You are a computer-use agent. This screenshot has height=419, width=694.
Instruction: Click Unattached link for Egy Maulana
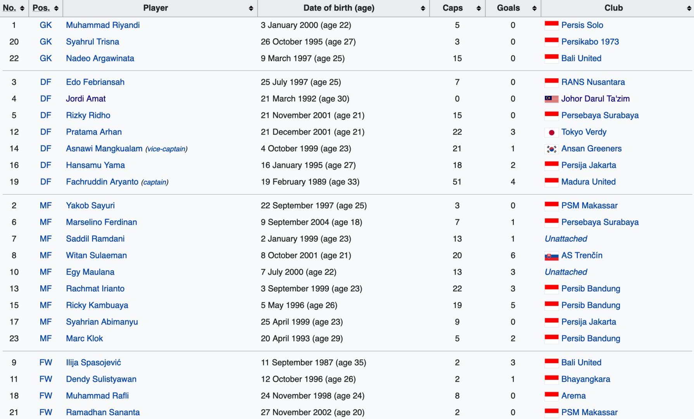pos(566,272)
